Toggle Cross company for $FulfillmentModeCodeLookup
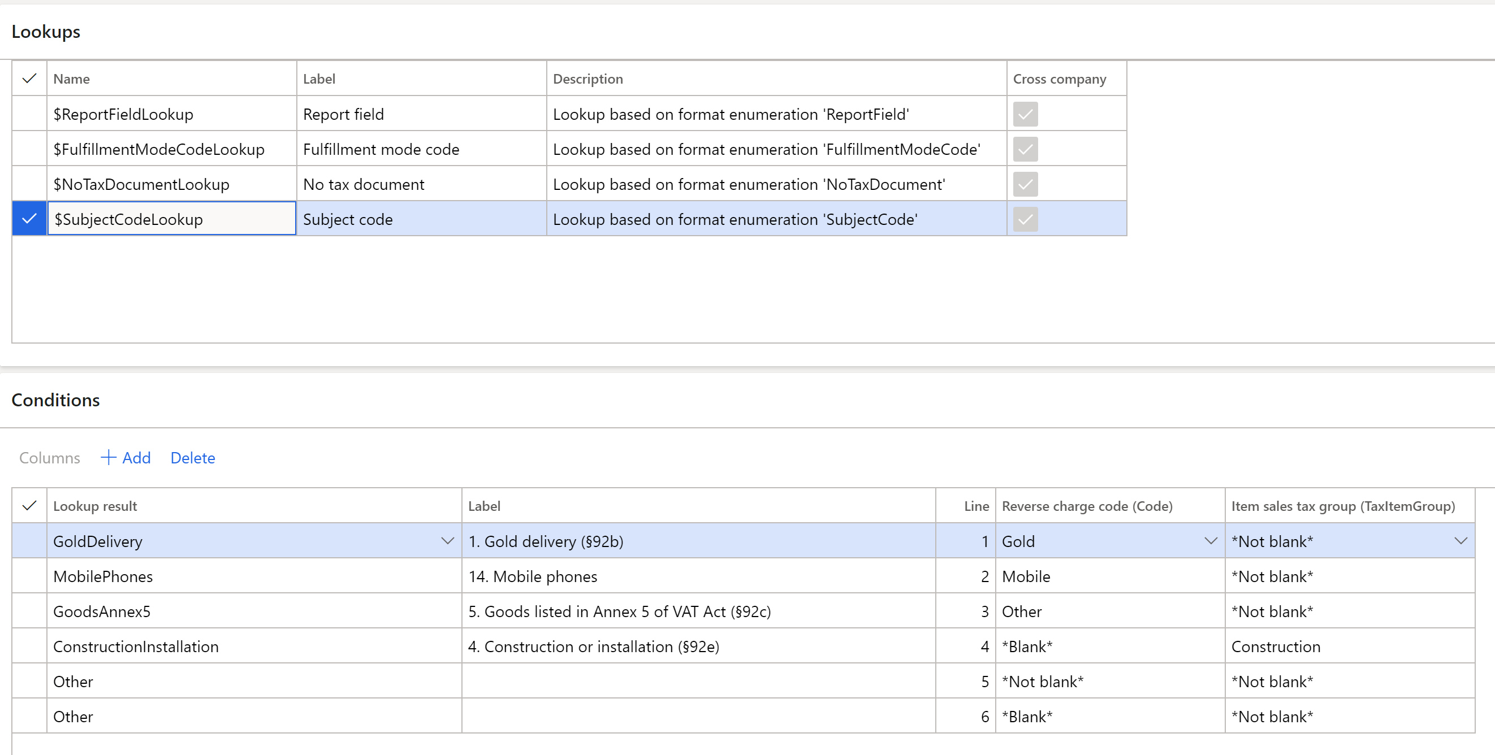 tap(1025, 149)
